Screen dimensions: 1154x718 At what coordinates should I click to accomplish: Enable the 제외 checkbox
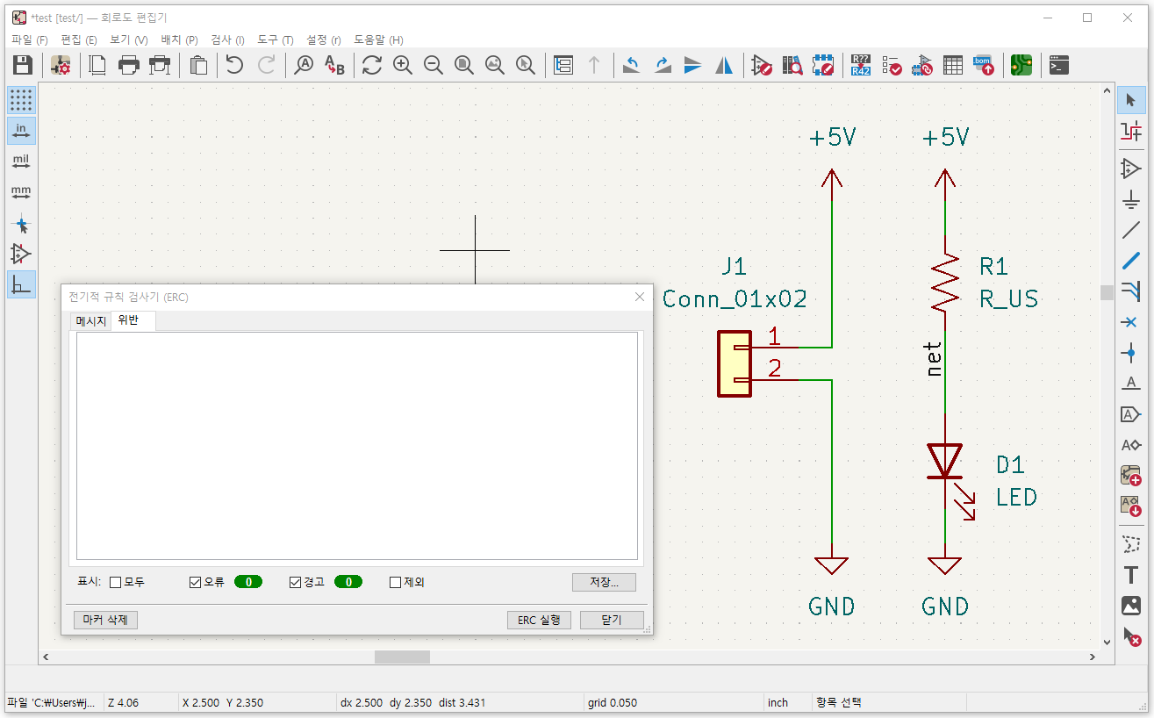tap(396, 582)
